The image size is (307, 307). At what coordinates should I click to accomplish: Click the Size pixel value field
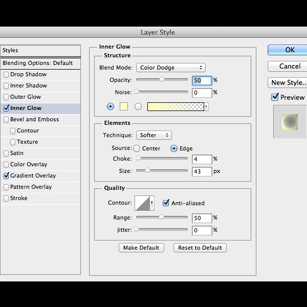(x=202, y=171)
